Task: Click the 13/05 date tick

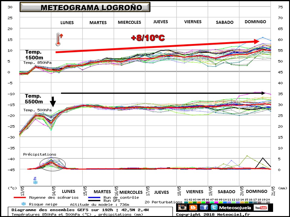Action: (x=22, y=191)
